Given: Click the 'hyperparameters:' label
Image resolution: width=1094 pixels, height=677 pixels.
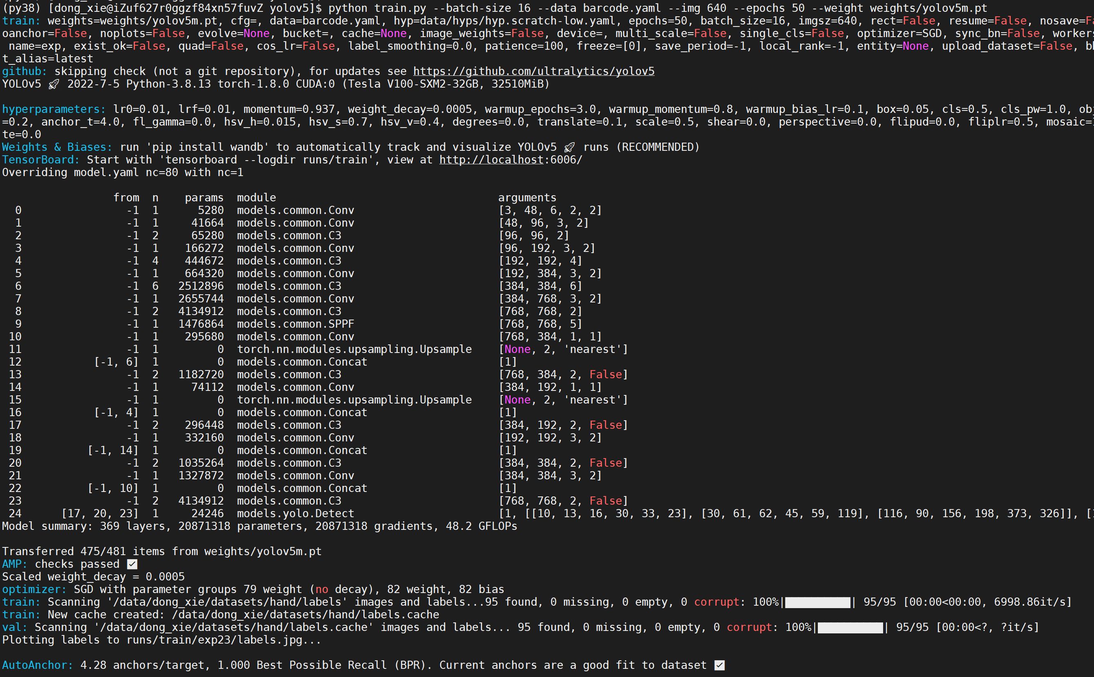Looking at the screenshot, I should click(x=54, y=109).
